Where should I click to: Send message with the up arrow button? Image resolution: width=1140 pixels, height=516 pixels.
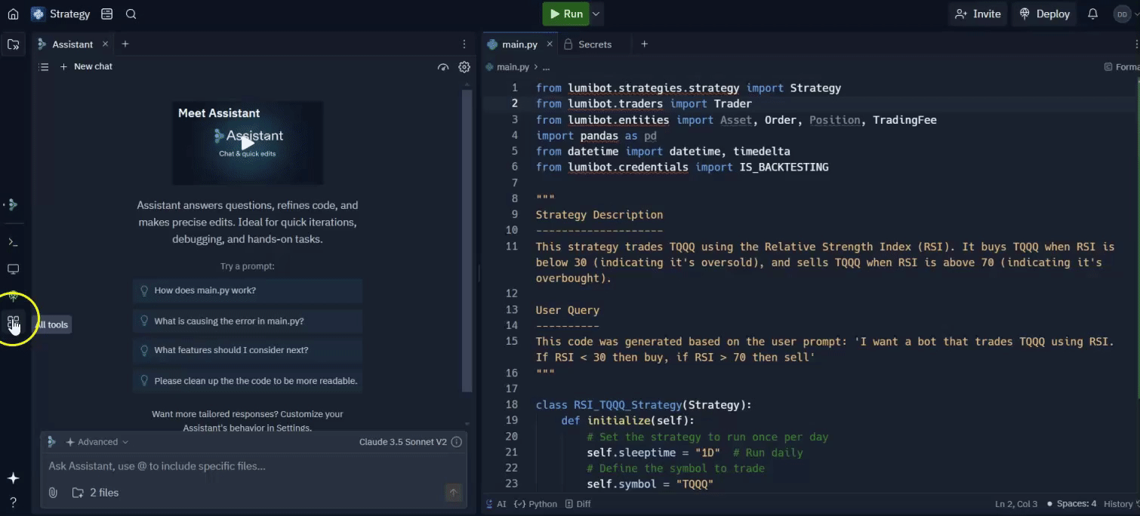point(453,493)
